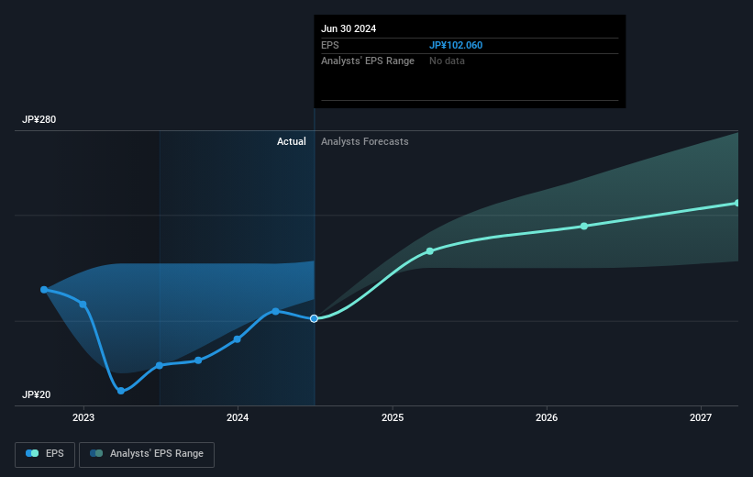Image resolution: width=753 pixels, height=477 pixels.
Task: Click the EPS legend color swatch
Action: [x=32, y=453]
